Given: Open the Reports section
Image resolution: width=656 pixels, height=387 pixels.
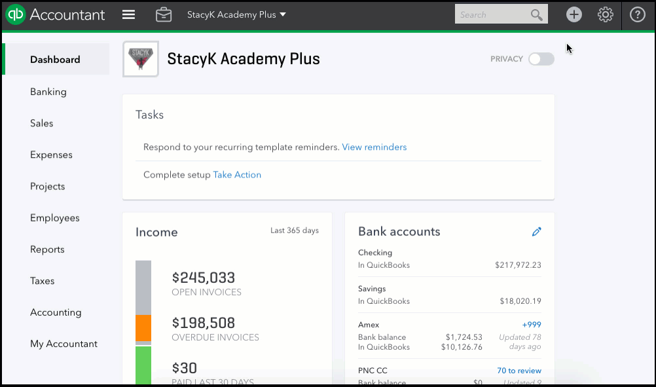Looking at the screenshot, I should (x=47, y=249).
